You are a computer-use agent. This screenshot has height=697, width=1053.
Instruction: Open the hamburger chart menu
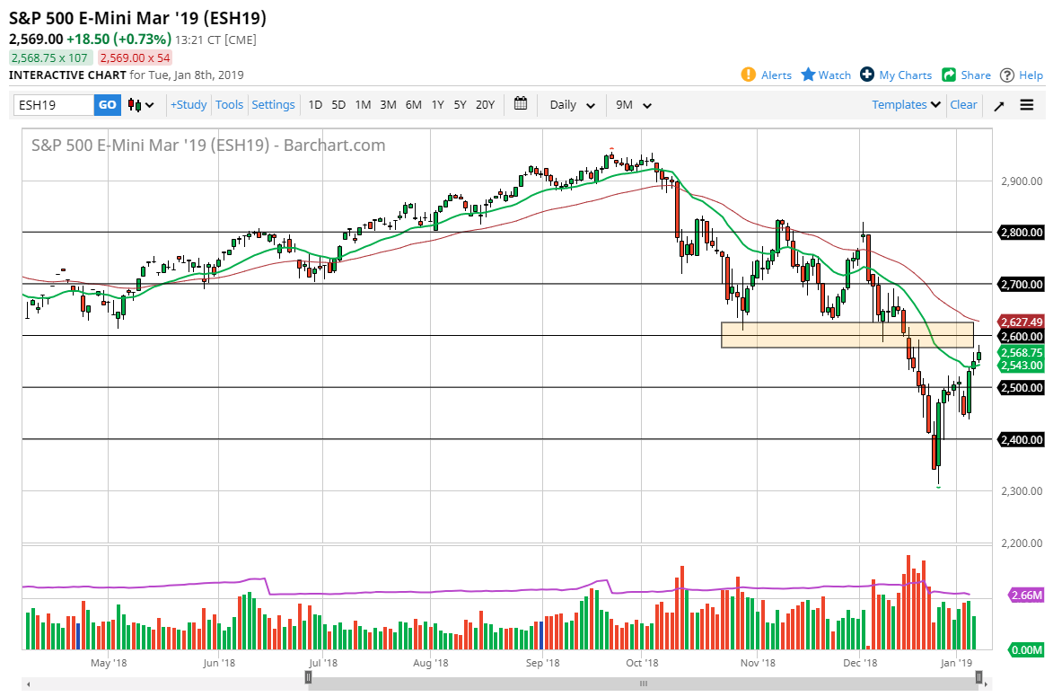point(1027,105)
